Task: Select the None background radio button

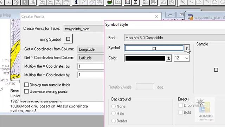Action: click(x=113, y=106)
